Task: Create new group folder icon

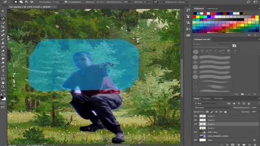Action: [x=244, y=145]
